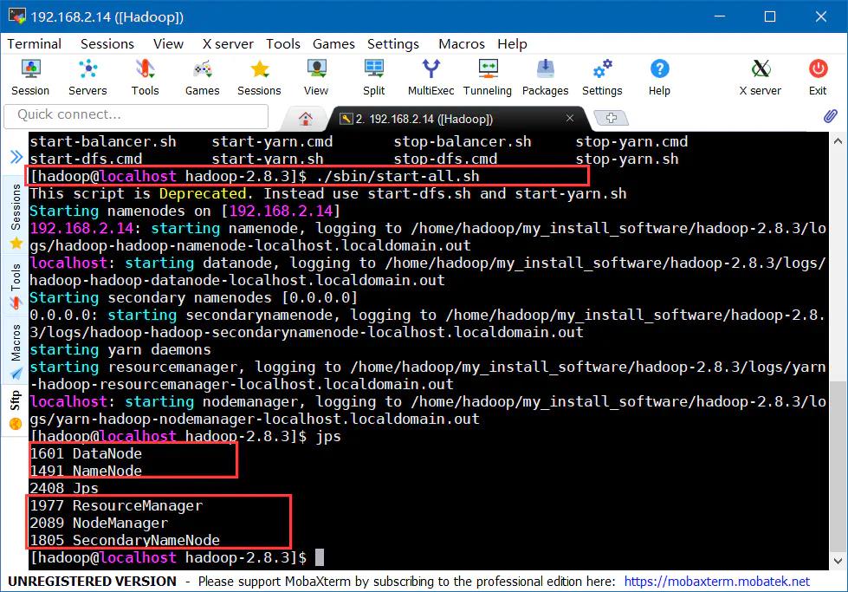Expand the collapsed sidebar with double chevron

pos(16,157)
